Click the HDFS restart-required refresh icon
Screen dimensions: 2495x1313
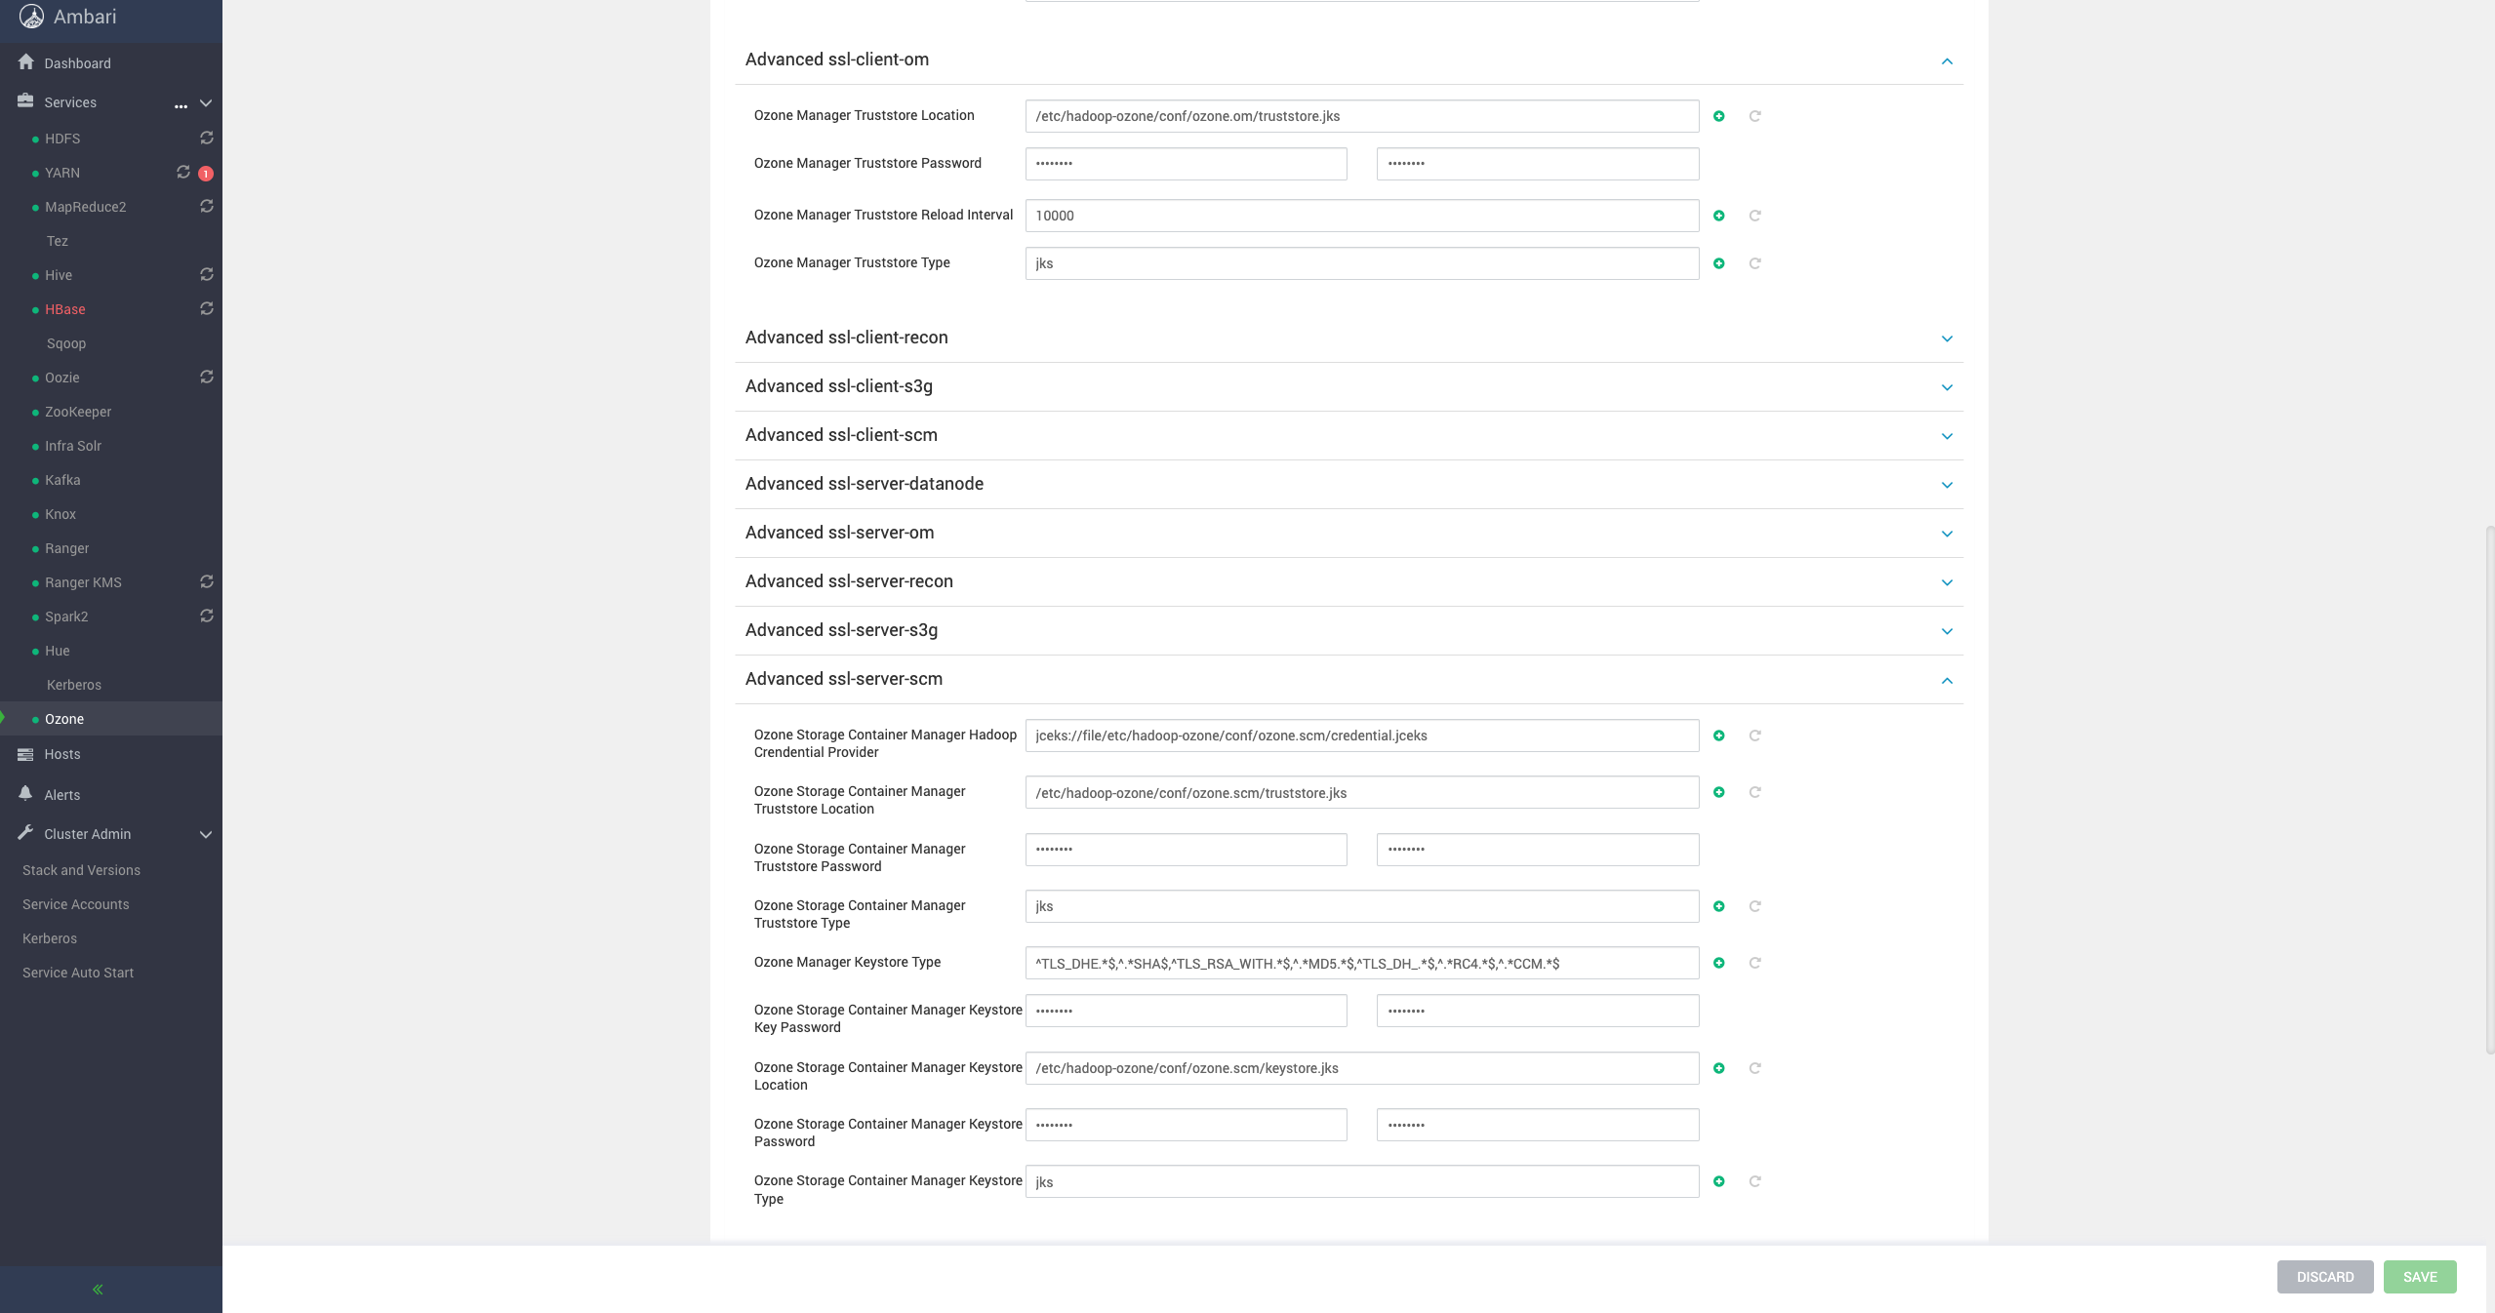[x=207, y=138]
